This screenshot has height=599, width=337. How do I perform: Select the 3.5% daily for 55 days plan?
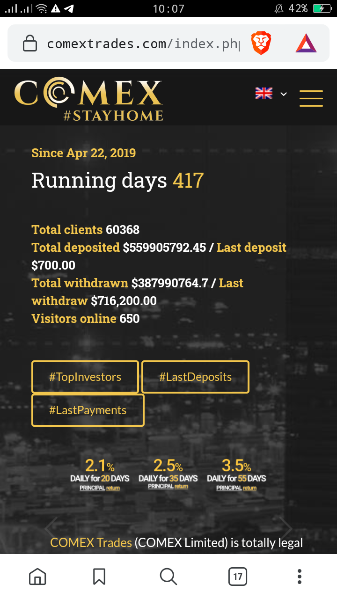click(236, 475)
